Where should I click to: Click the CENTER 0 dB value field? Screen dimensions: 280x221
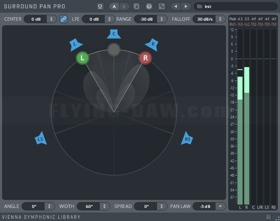click(x=36, y=19)
